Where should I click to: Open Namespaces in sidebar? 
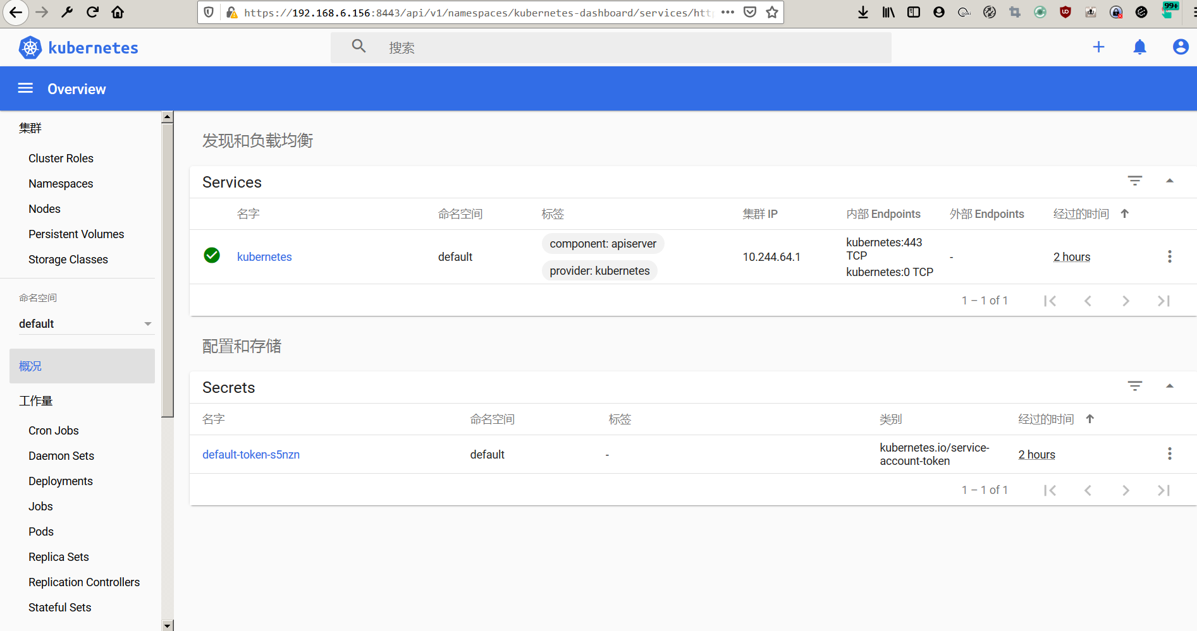(x=61, y=184)
